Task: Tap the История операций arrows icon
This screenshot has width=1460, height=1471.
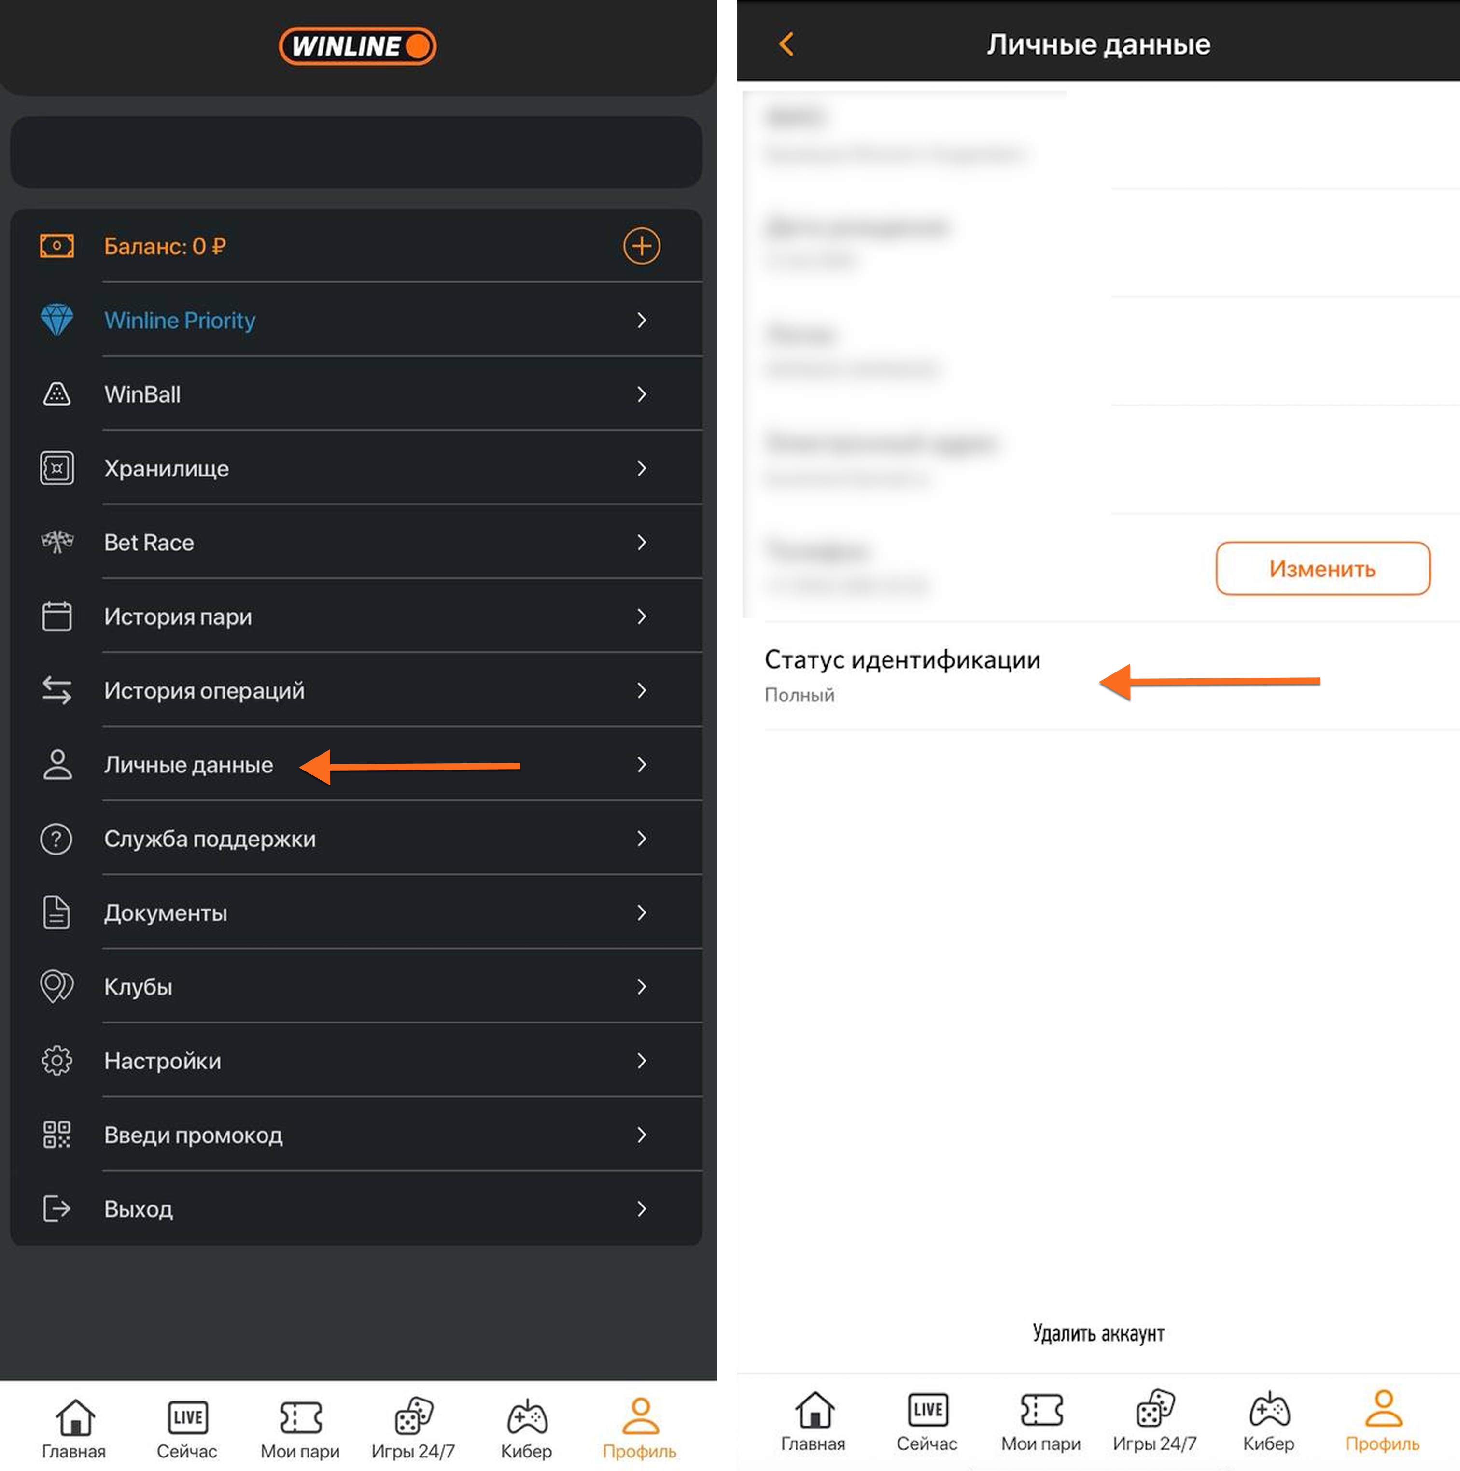Action: coord(57,690)
